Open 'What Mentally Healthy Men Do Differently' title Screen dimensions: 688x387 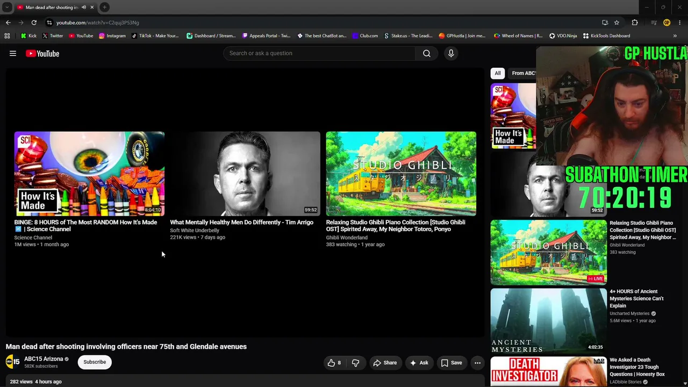tap(242, 223)
